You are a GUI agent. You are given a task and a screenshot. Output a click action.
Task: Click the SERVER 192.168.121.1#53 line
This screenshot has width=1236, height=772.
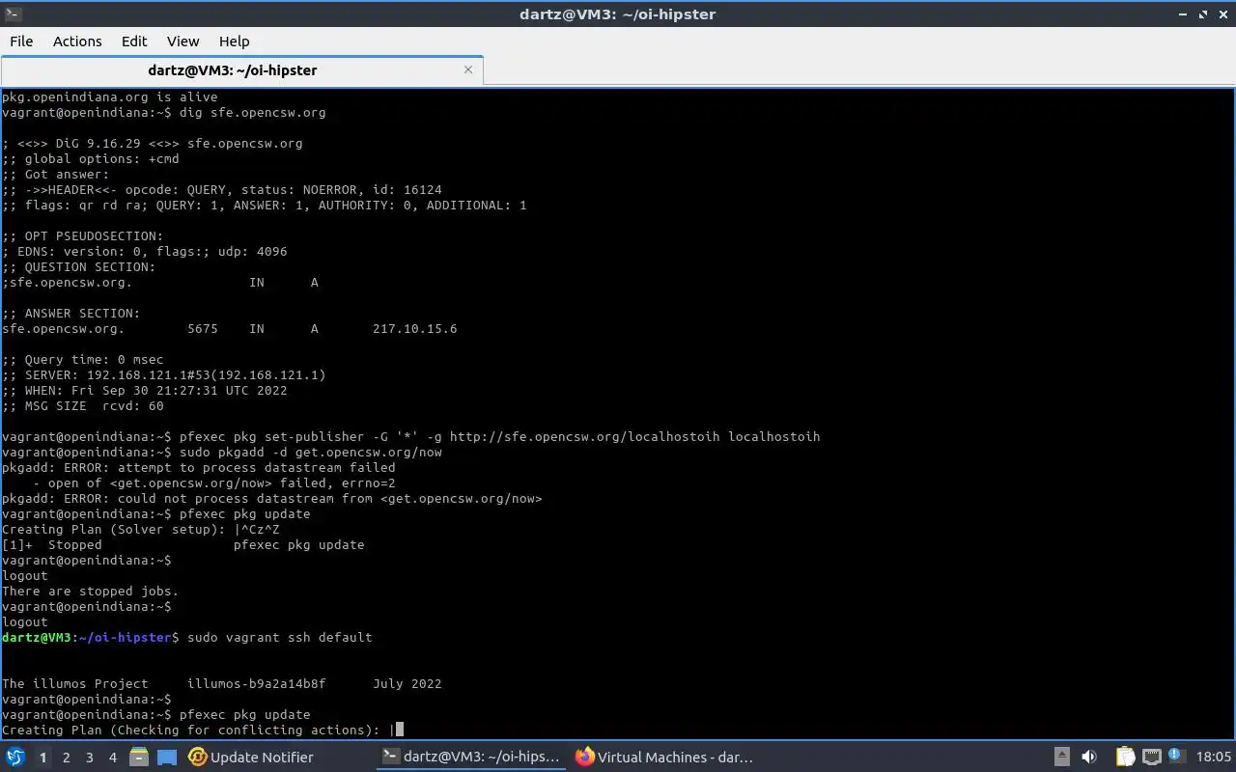[x=163, y=374]
